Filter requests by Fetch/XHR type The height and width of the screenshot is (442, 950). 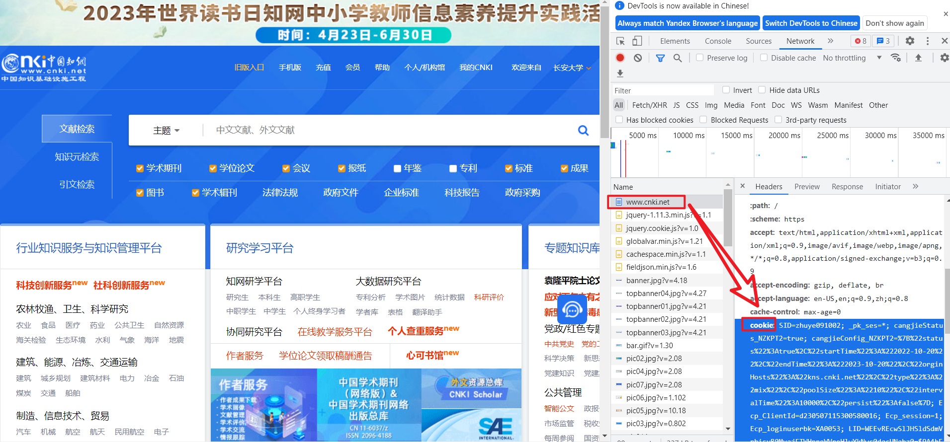click(649, 105)
